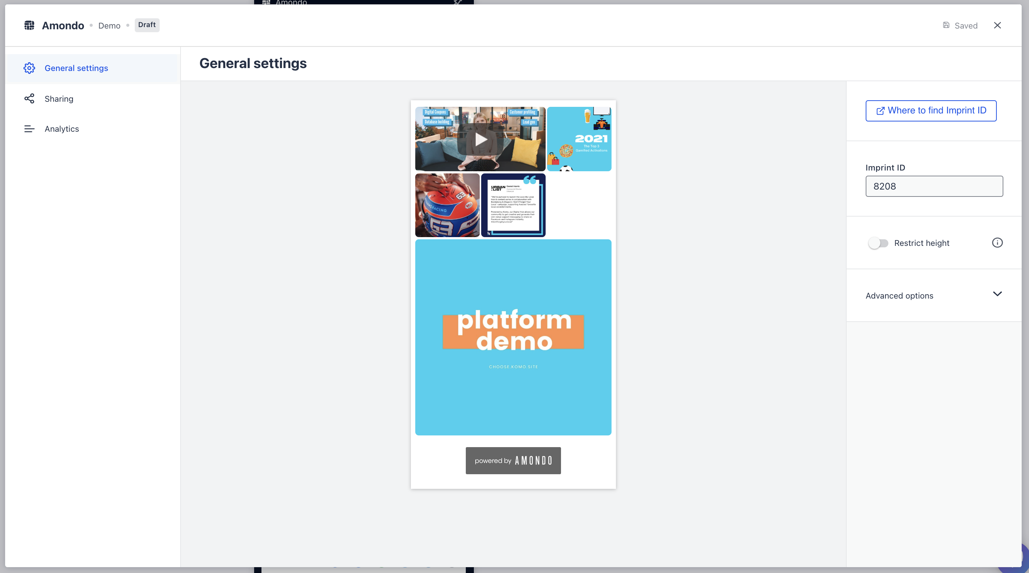This screenshot has width=1029, height=573.
Task: Select General settings in the sidebar
Action: pos(76,68)
